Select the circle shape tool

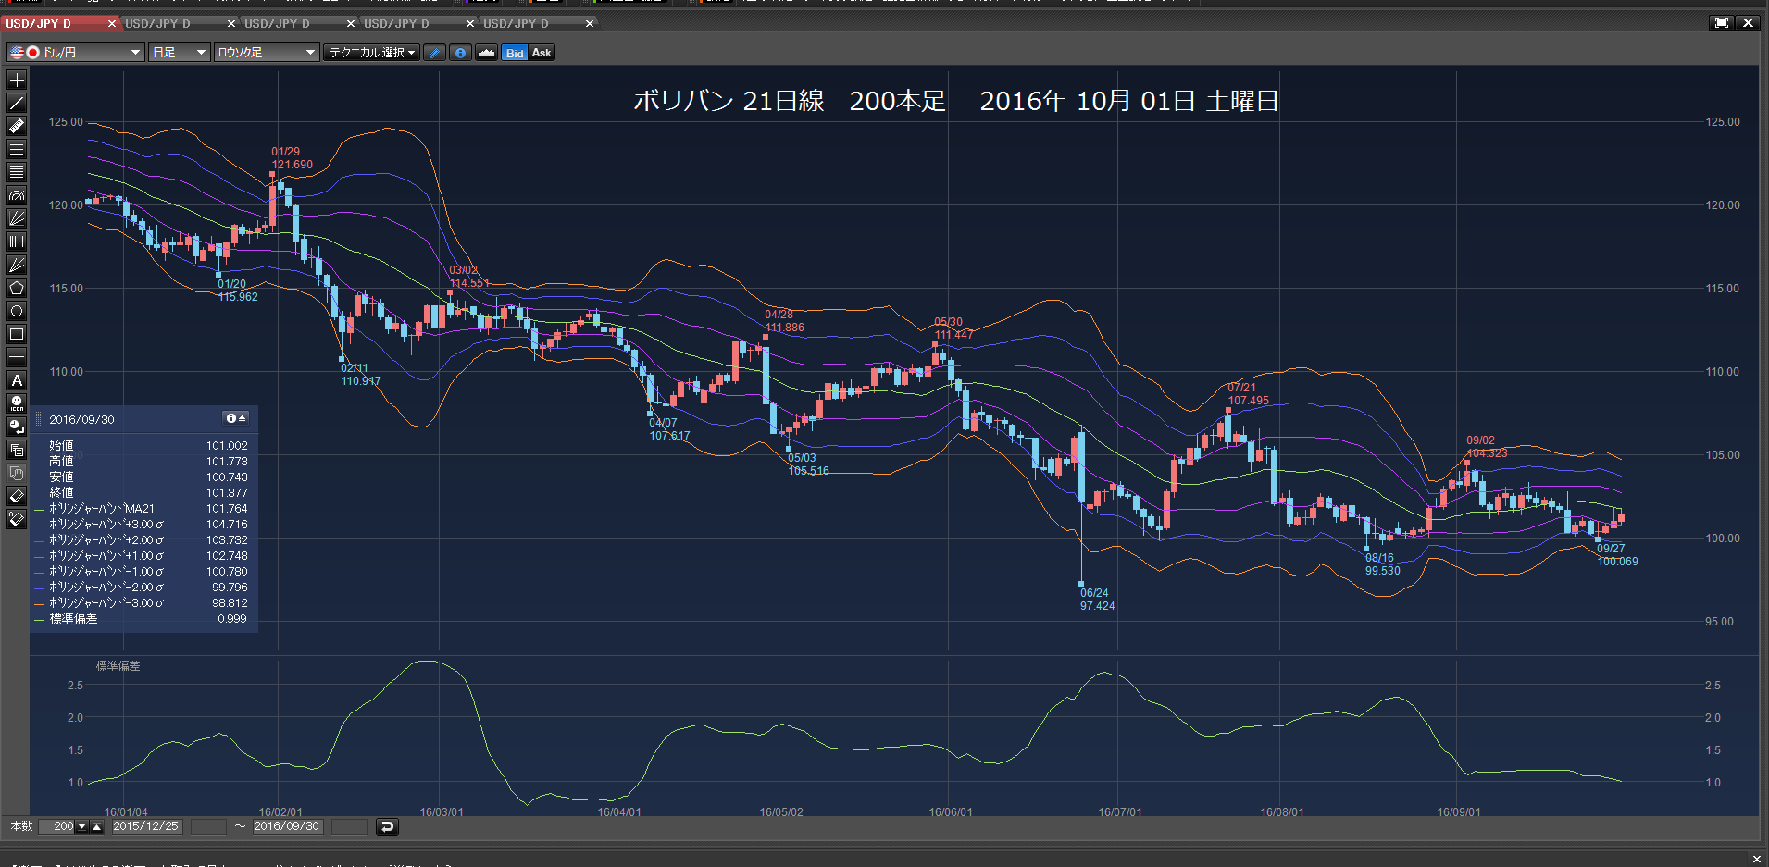17,311
